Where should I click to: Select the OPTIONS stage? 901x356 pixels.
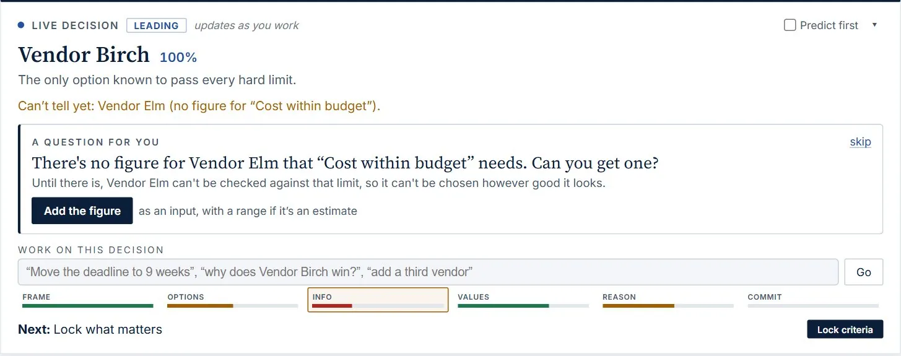click(232, 300)
